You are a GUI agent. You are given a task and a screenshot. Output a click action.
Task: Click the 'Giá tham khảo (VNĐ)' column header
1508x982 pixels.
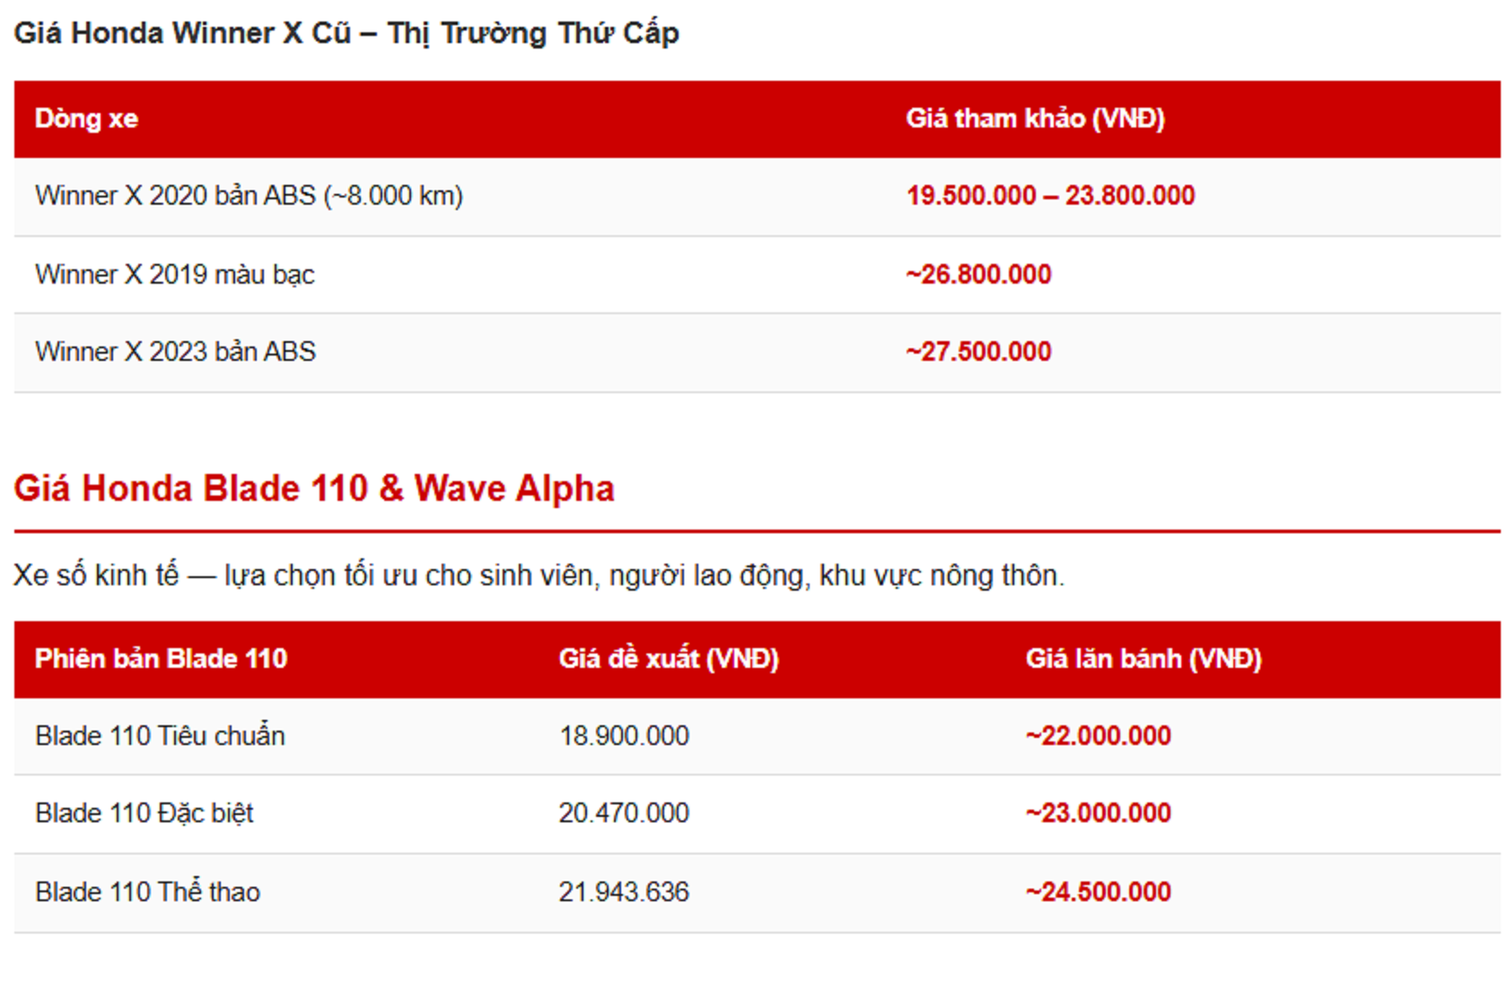point(1035,118)
